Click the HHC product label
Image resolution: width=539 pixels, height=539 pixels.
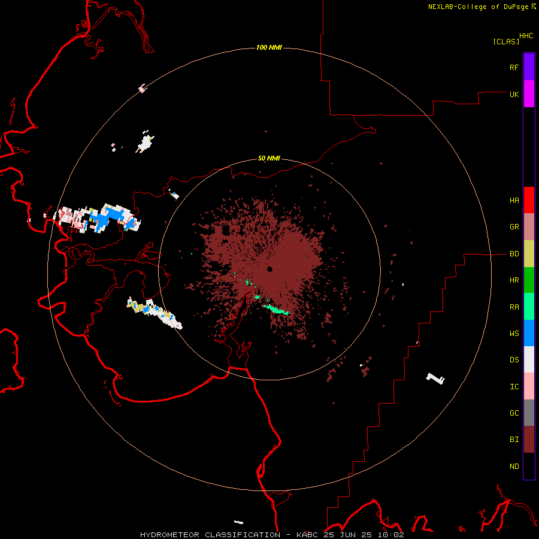pos(526,36)
